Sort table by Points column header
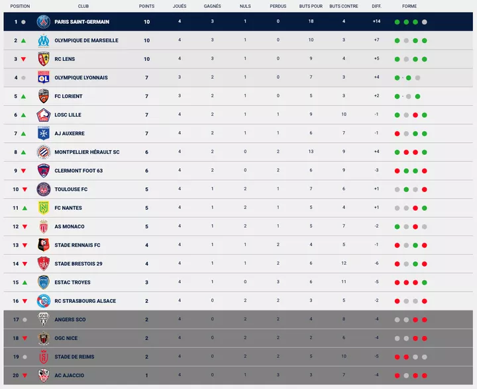This screenshot has width=477, height=389. [x=147, y=6]
